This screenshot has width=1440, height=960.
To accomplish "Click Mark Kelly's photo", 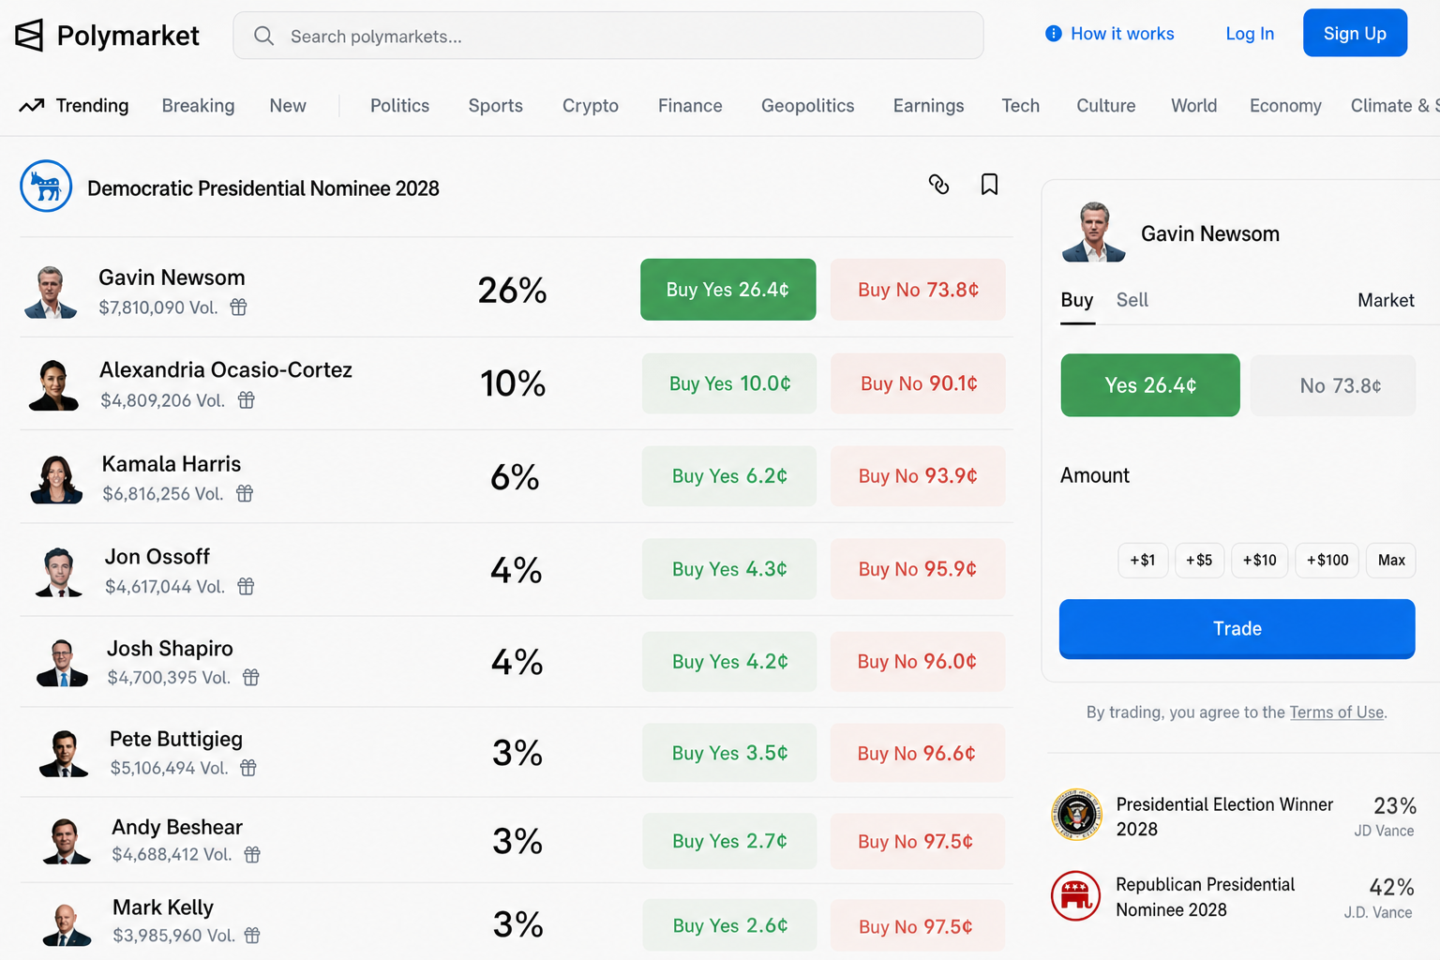I will click(x=67, y=922).
